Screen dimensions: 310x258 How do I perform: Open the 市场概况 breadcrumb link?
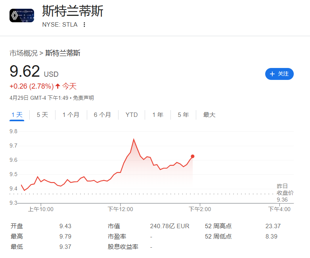coord(23,53)
